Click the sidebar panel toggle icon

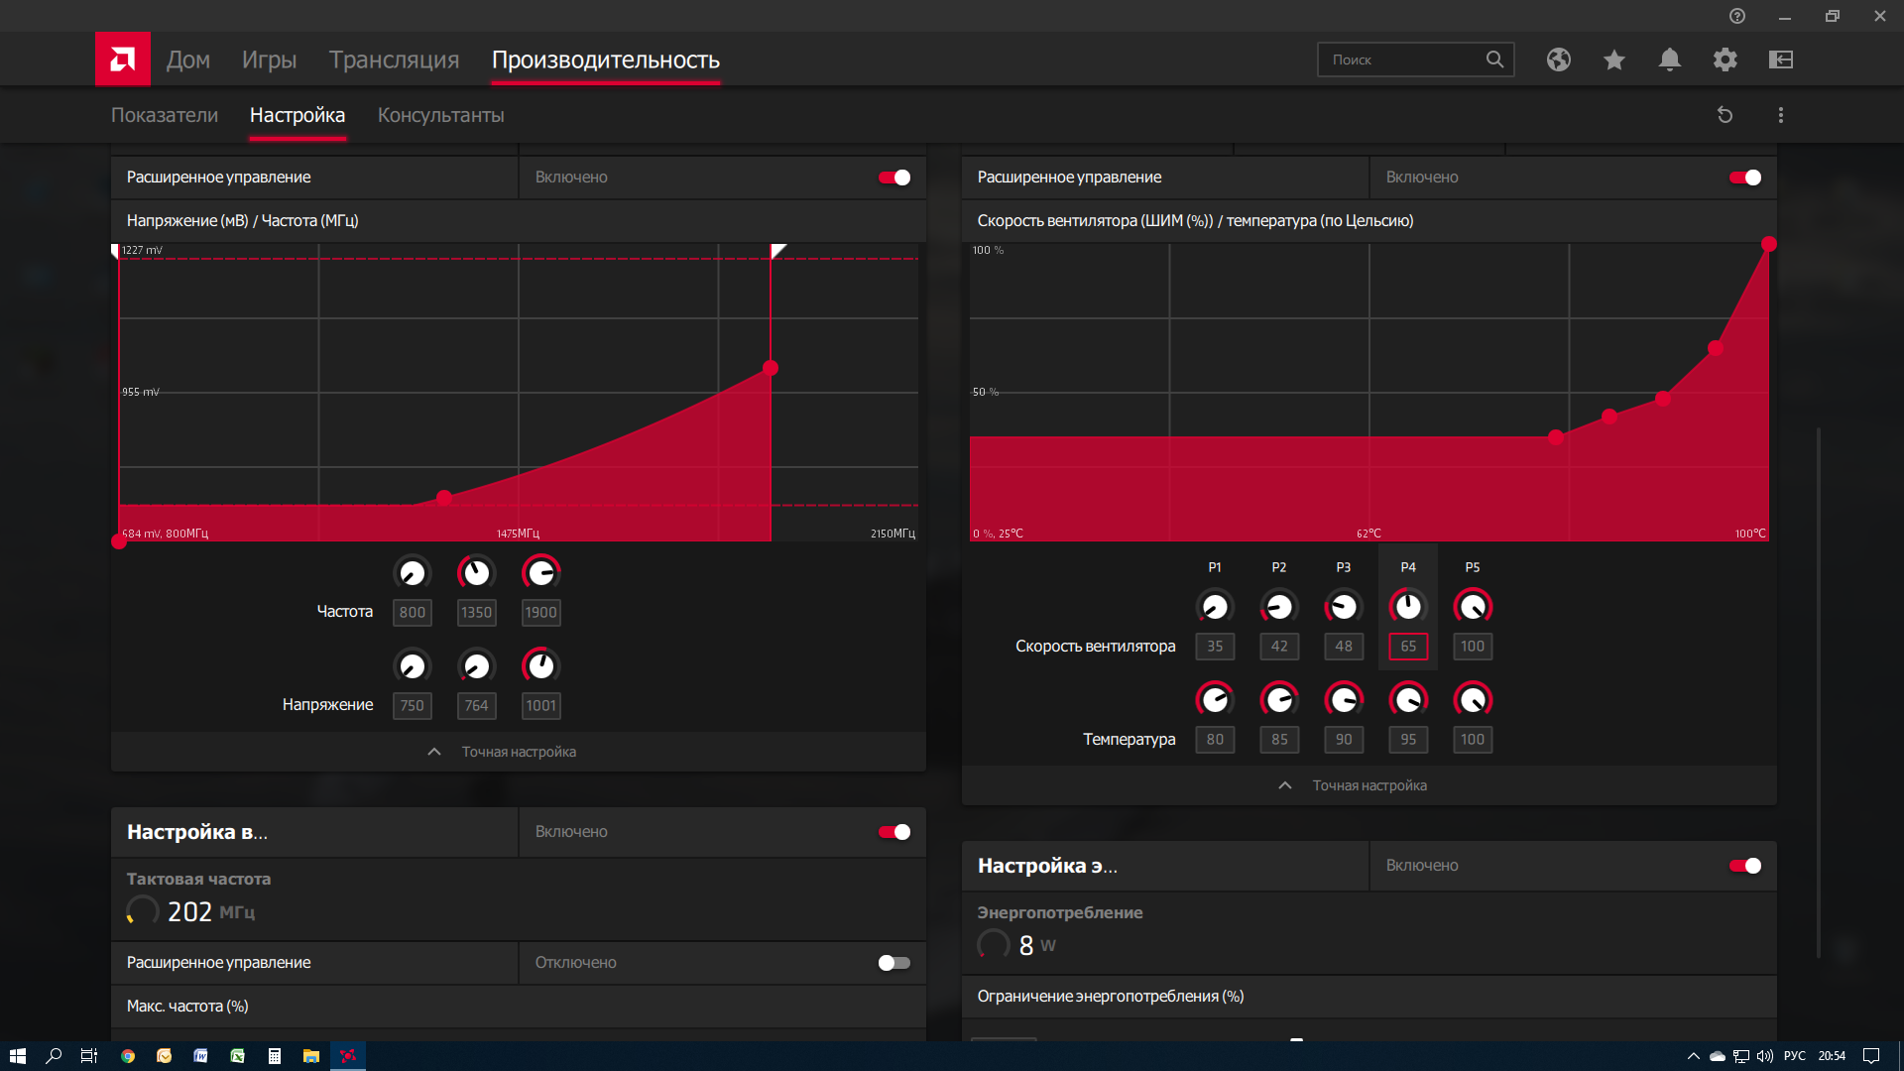[1780, 59]
